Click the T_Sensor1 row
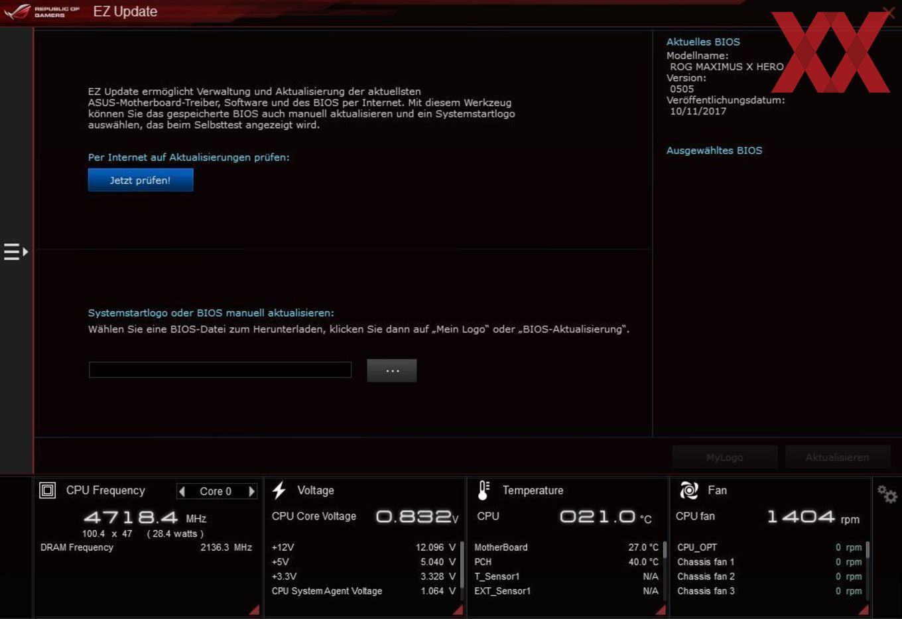The width and height of the screenshot is (902, 619). 566,577
